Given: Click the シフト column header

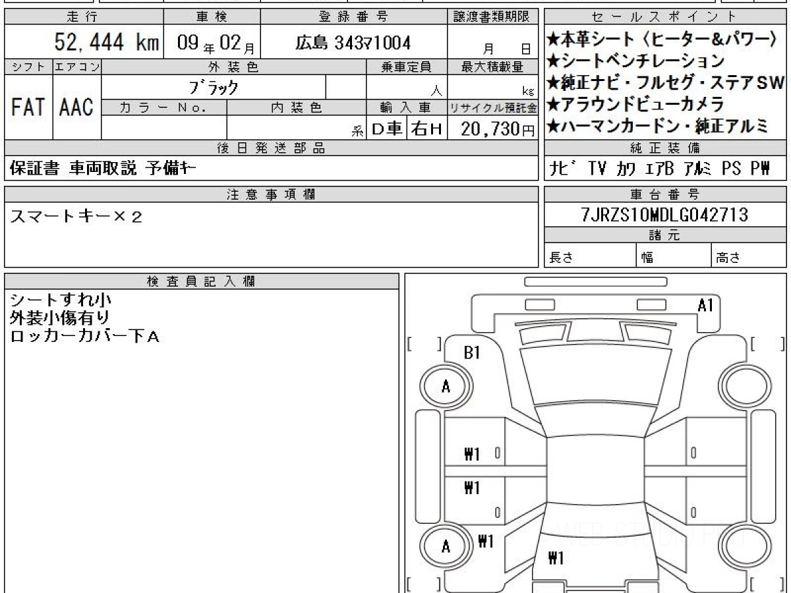Looking at the screenshot, I should (x=28, y=67).
